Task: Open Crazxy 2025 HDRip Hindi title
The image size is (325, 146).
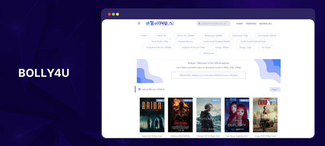Action: point(265,136)
